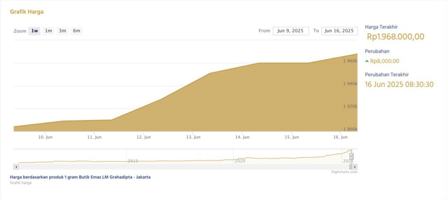Click the Grafik Harga heading
Viewport: 447px width, 200px height.
click(27, 12)
